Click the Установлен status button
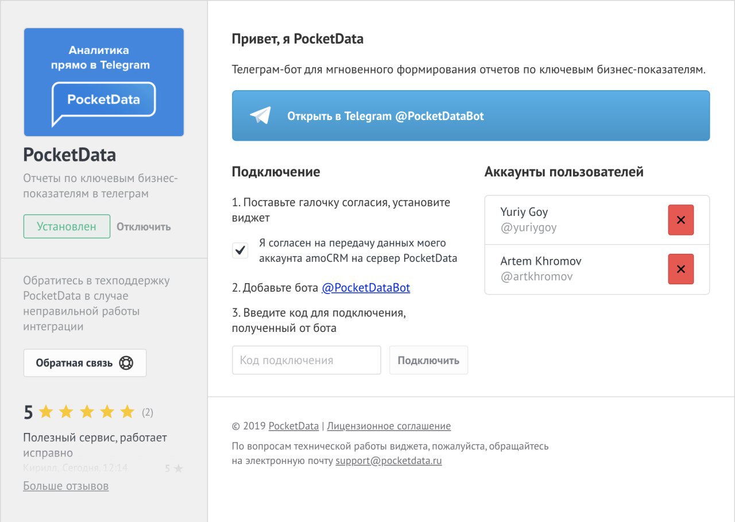Viewport: 735px width, 522px height. [67, 226]
